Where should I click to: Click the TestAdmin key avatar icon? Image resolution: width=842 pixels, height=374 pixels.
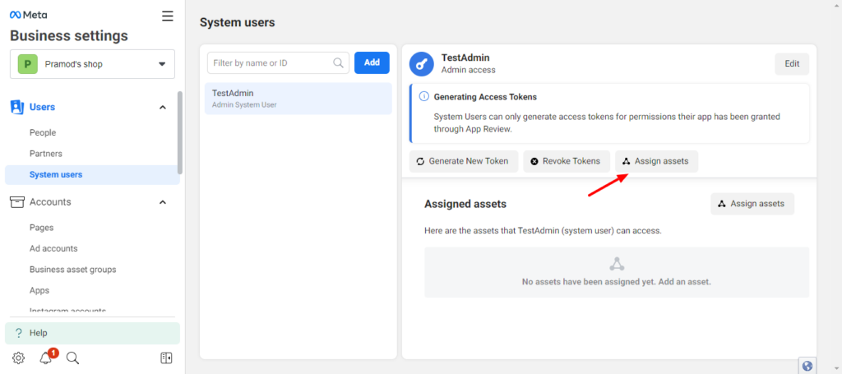pos(422,64)
